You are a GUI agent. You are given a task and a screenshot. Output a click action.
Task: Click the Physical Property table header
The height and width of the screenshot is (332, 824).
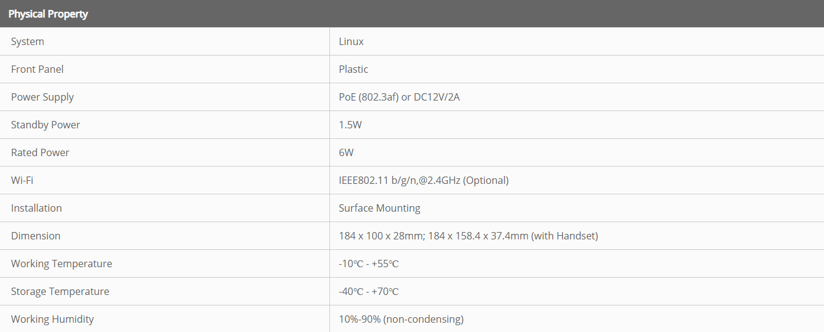[48, 14]
